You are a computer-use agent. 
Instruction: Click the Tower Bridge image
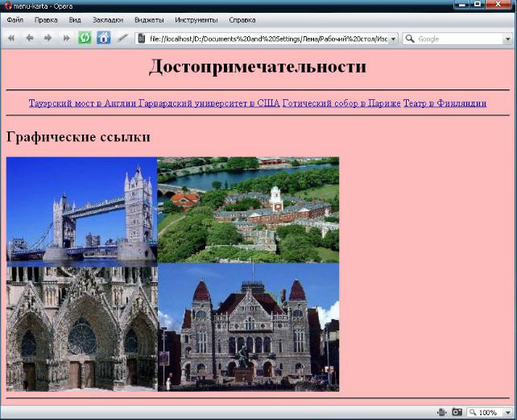click(82, 212)
